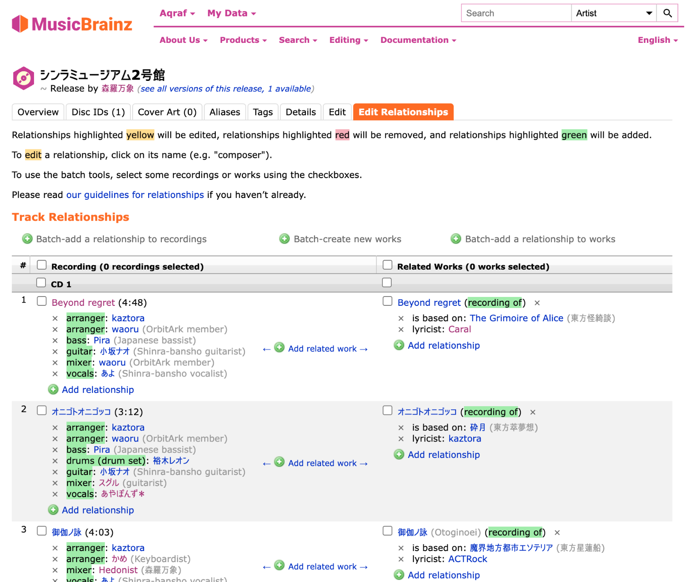Click the MusicBrainz logo
Image resolution: width=696 pixels, height=582 pixels.
coord(72,24)
